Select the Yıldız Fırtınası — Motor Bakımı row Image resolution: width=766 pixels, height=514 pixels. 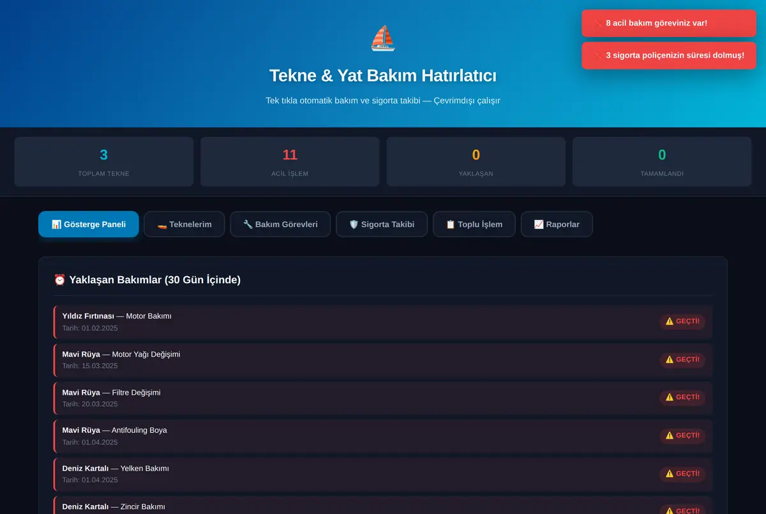pyautogui.click(x=383, y=321)
